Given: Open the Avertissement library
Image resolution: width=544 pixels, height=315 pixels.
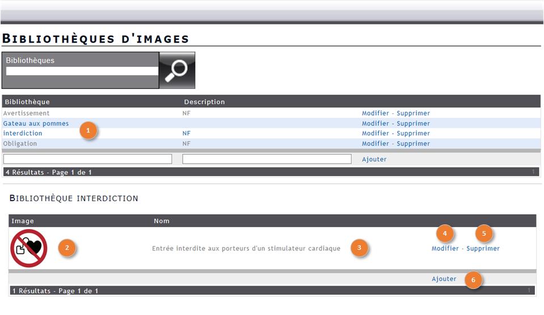Looking at the screenshot, I should click(x=27, y=113).
